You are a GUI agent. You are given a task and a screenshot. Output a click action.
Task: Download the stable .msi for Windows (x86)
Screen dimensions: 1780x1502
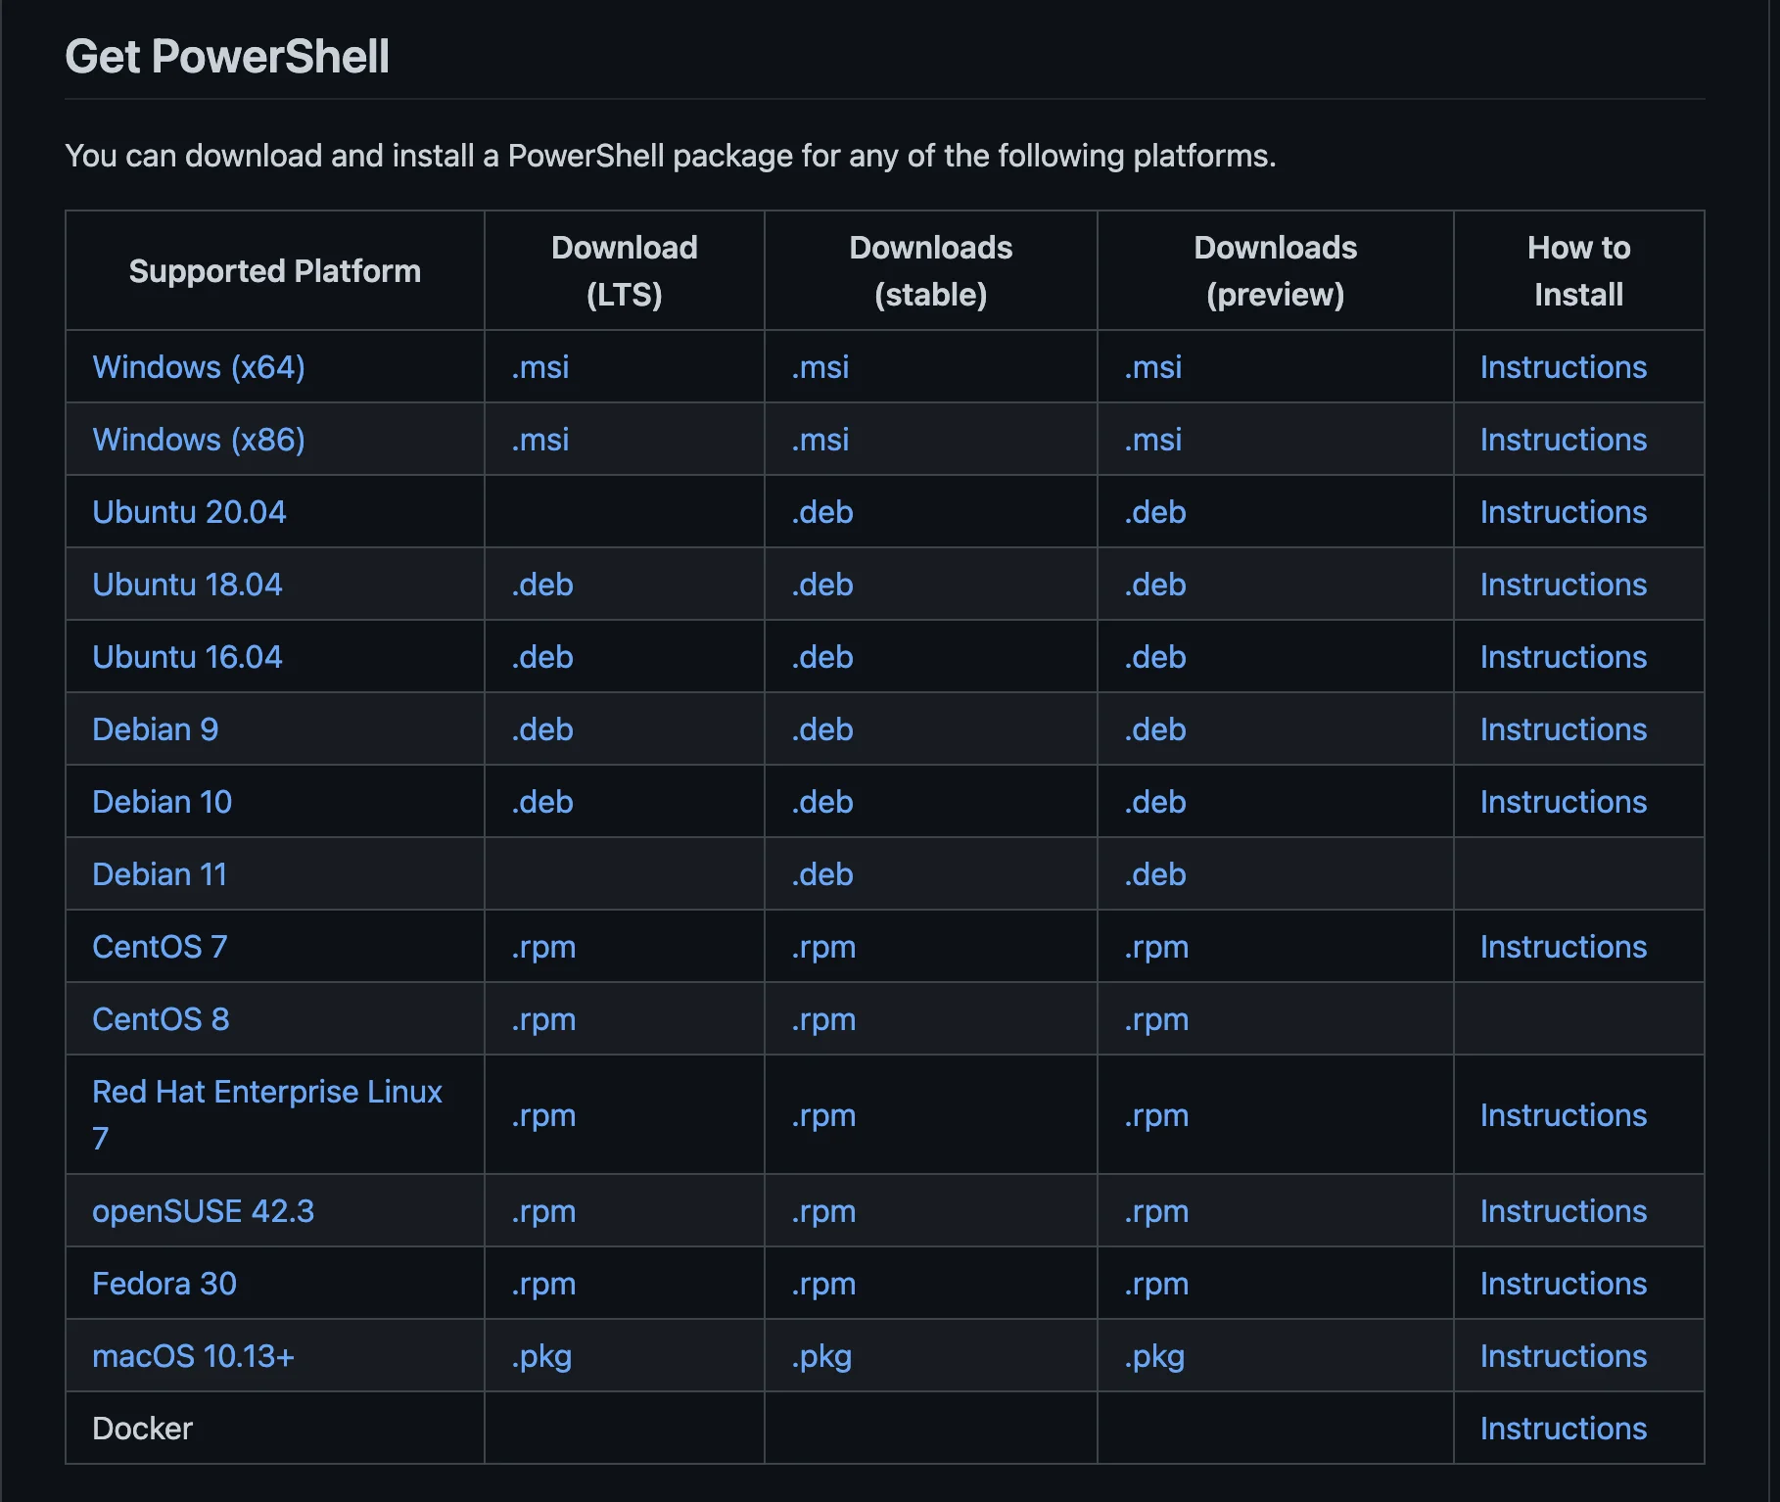point(820,440)
